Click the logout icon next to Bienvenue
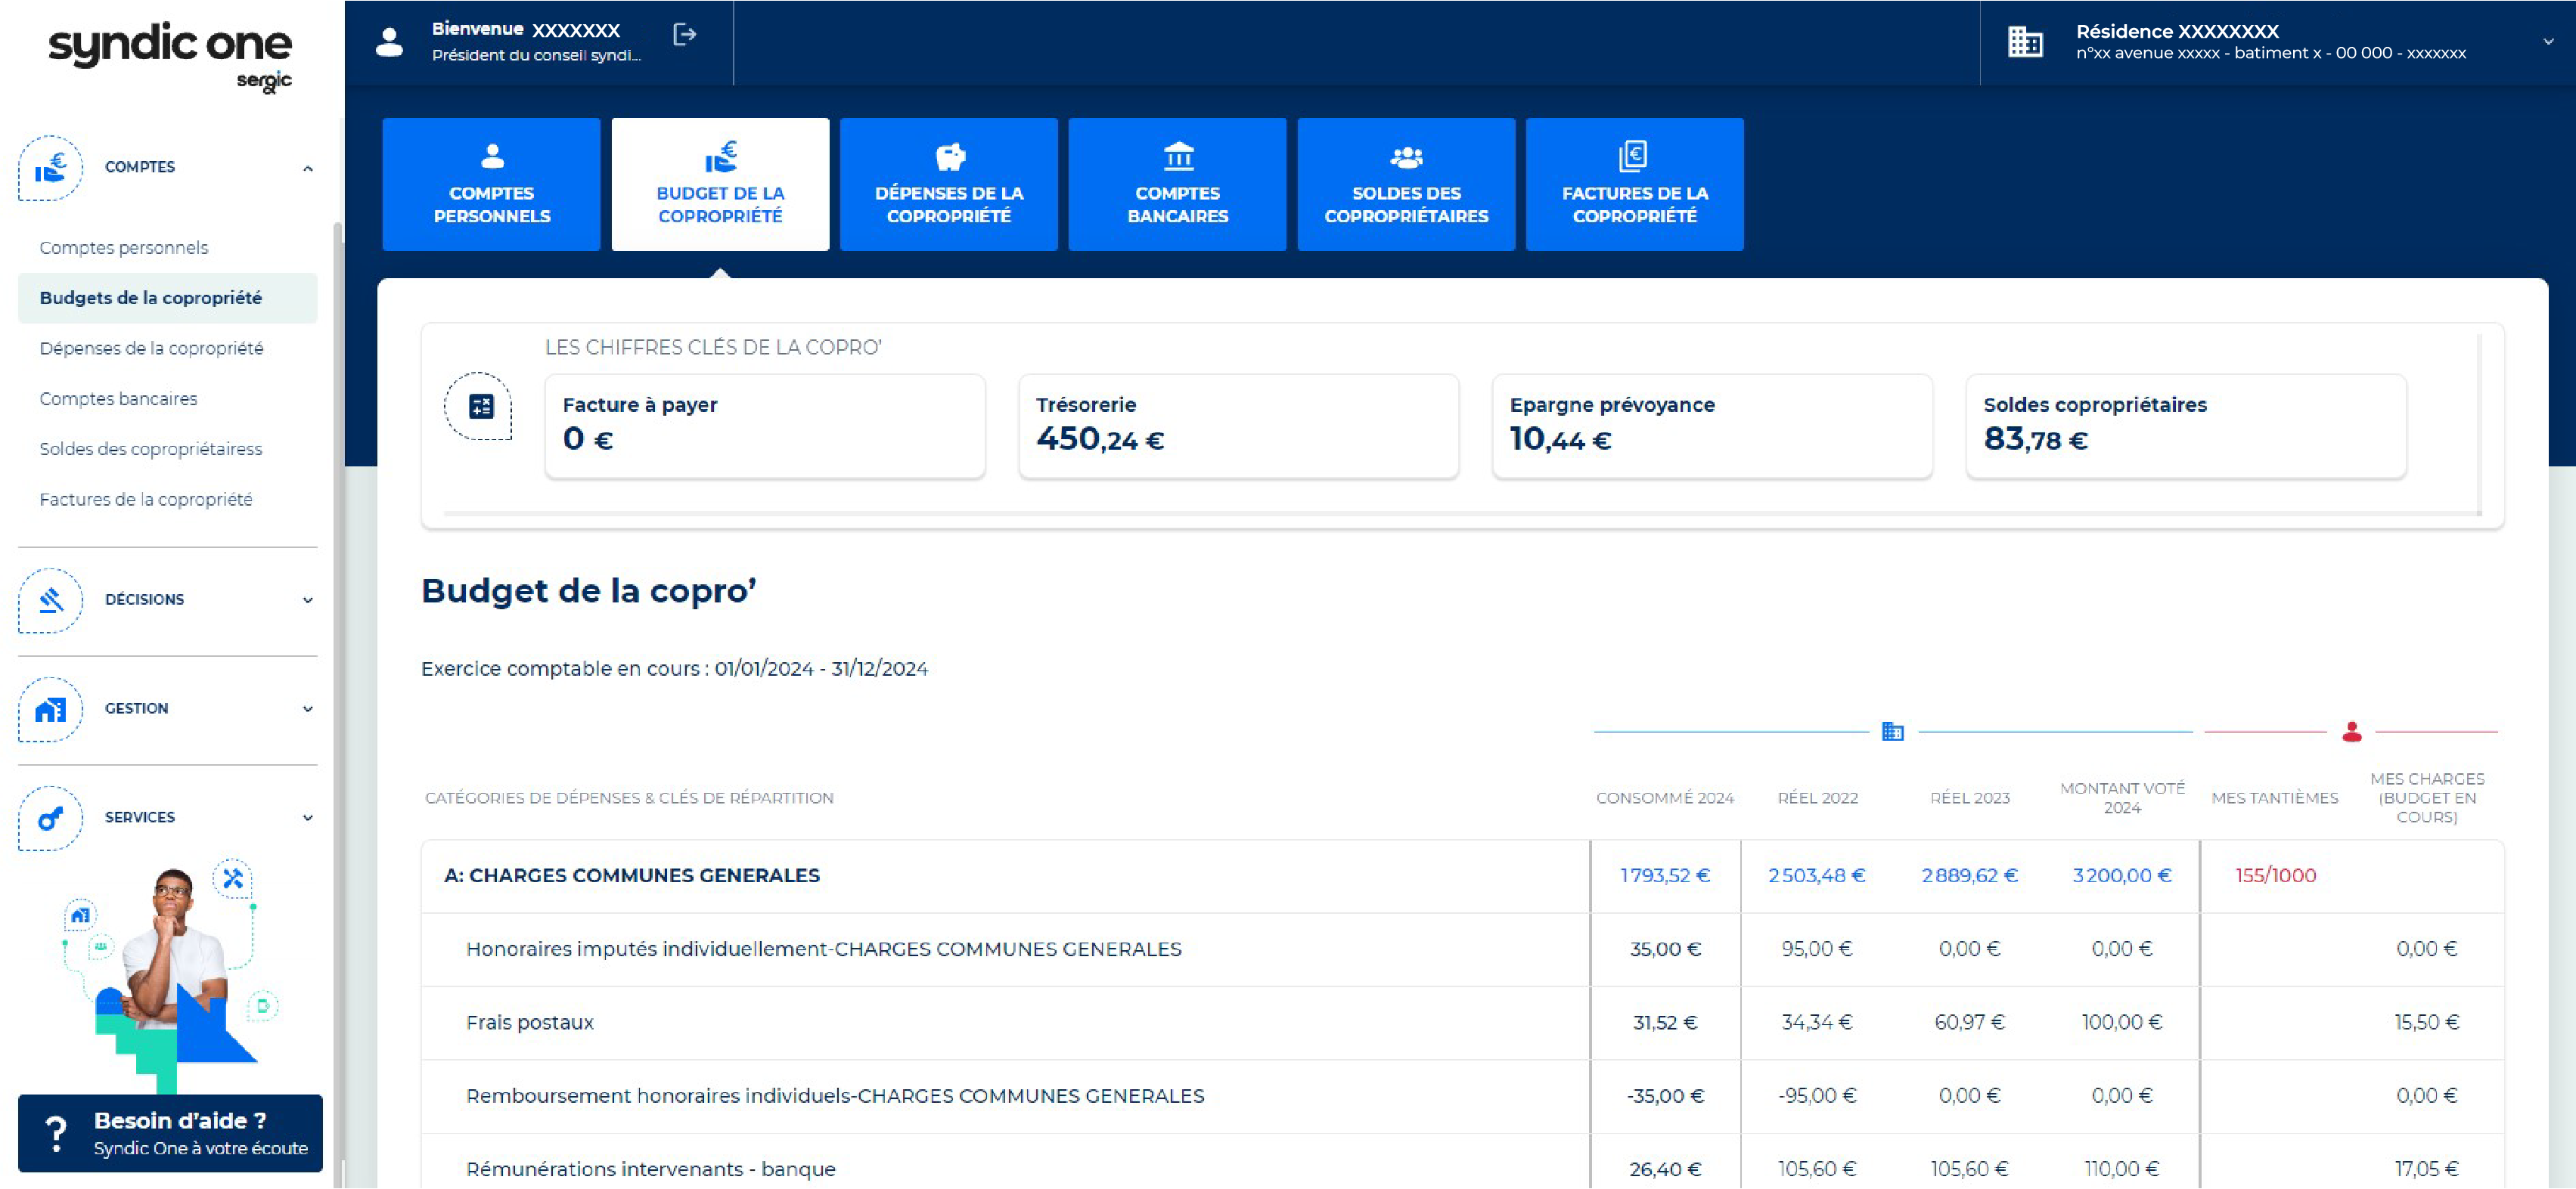Image resolution: width=2576 pixels, height=1189 pixels. coord(685,35)
